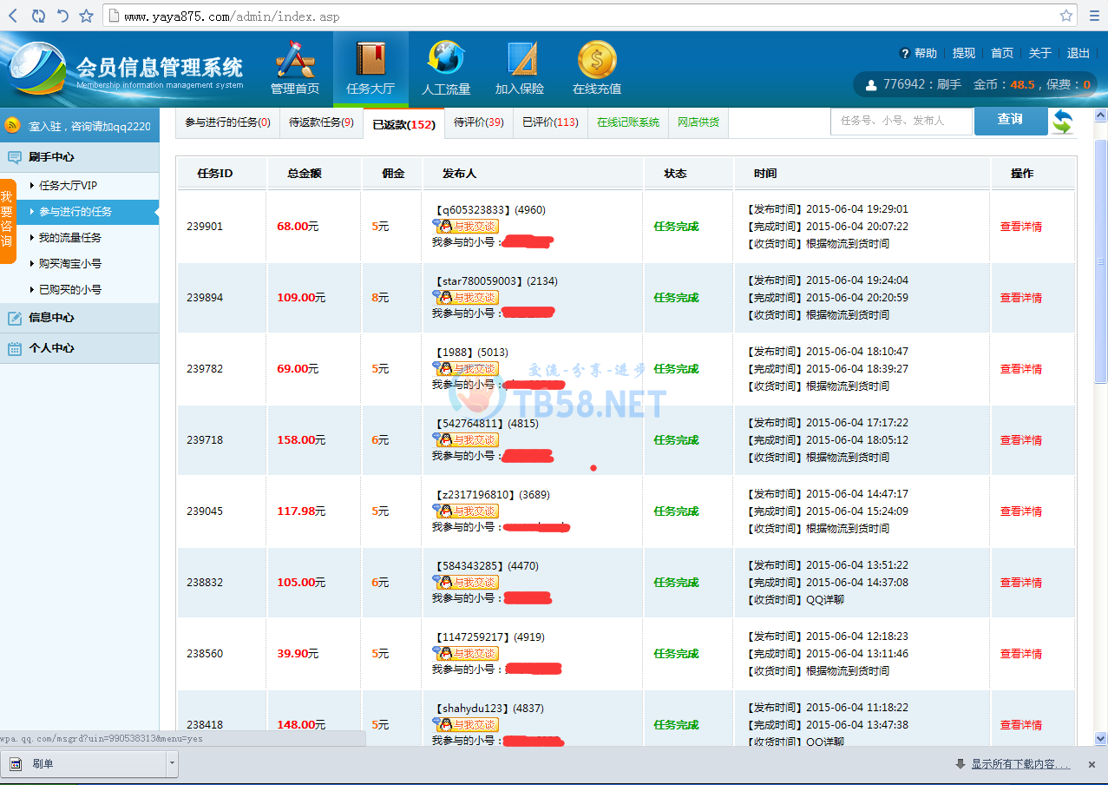Click the 退出 logout link
1108x785 pixels.
pos(1078,53)
